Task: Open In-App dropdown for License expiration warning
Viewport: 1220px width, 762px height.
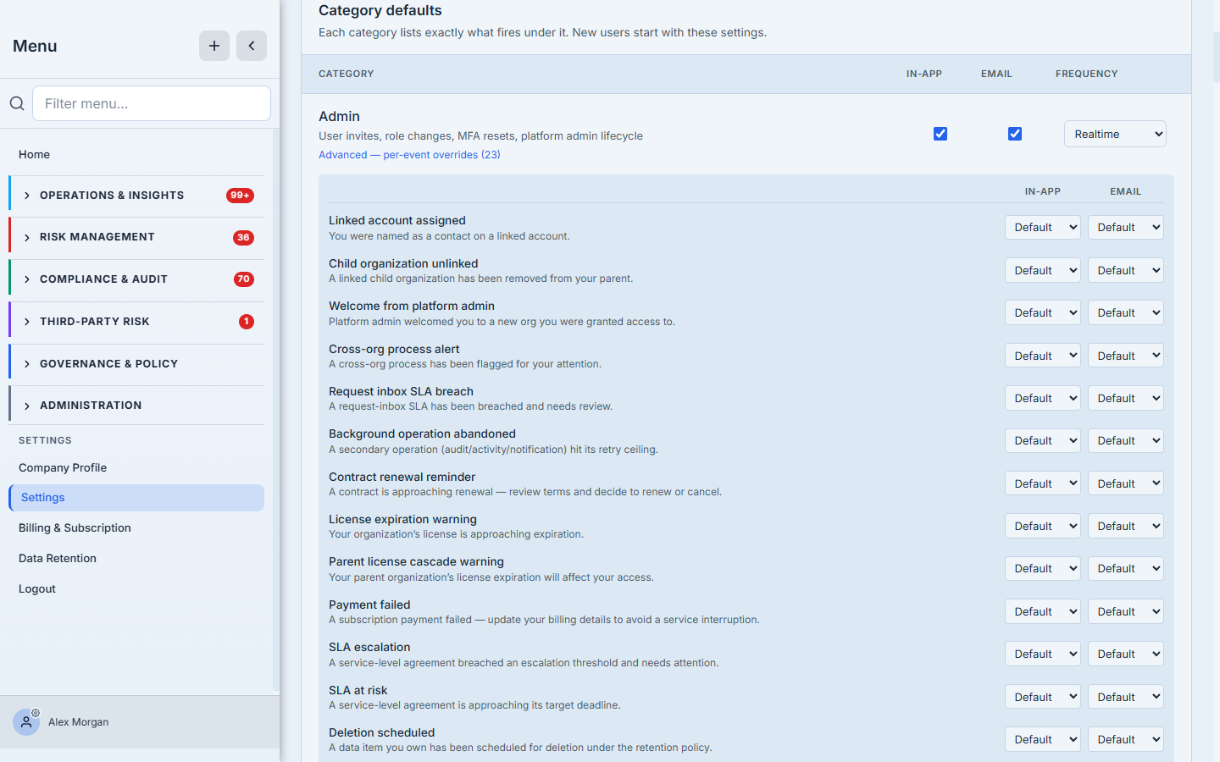Action: pyautogui.click(x=1043, y=526)
